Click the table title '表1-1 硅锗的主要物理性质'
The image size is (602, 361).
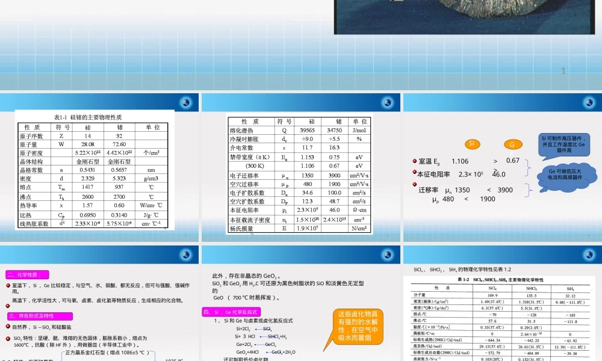point(88,117)
